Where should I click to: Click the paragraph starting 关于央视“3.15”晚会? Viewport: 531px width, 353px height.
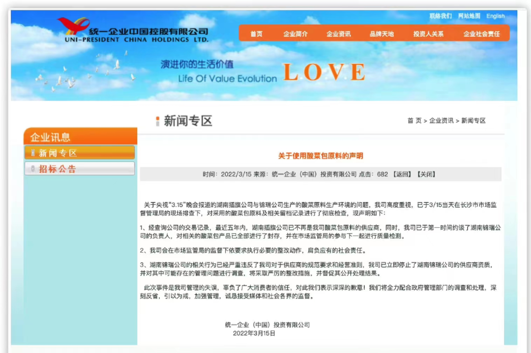pyautogui.click(x=318, y=209)
